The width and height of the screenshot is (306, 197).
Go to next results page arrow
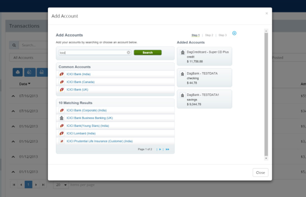(160, 149)
